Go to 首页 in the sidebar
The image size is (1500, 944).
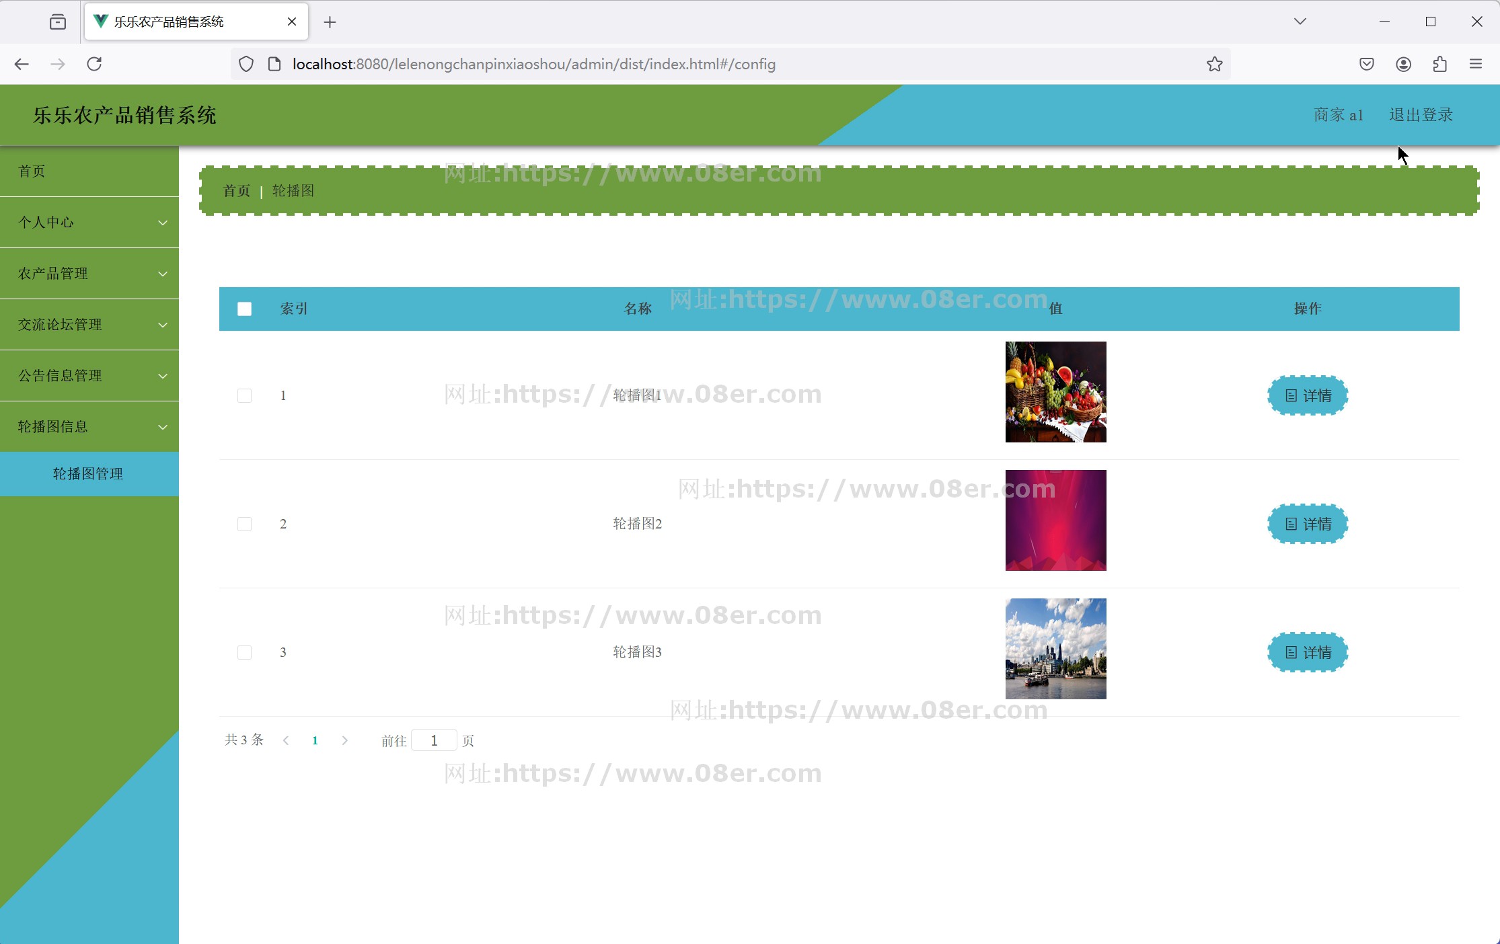pyautogui.click(x=32, y=171)
